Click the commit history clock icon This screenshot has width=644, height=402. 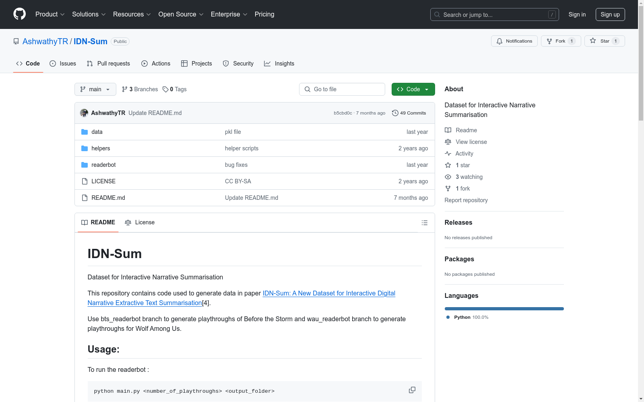pyautogui.click(x=395, y=113)
